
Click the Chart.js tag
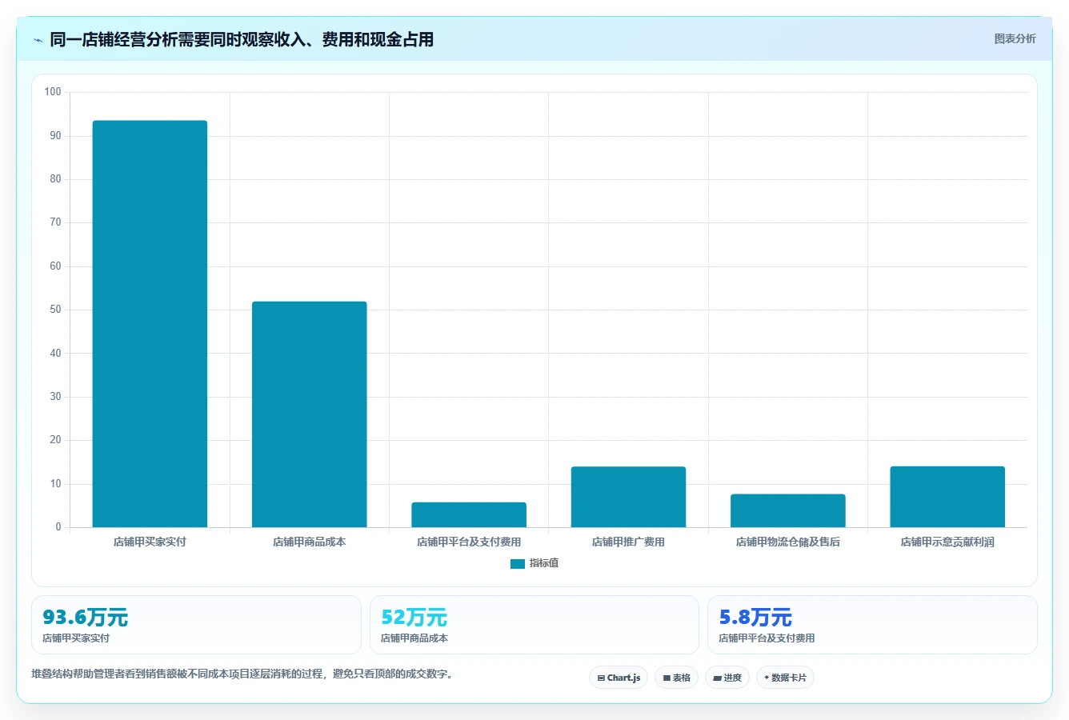[x=619, y=678]
